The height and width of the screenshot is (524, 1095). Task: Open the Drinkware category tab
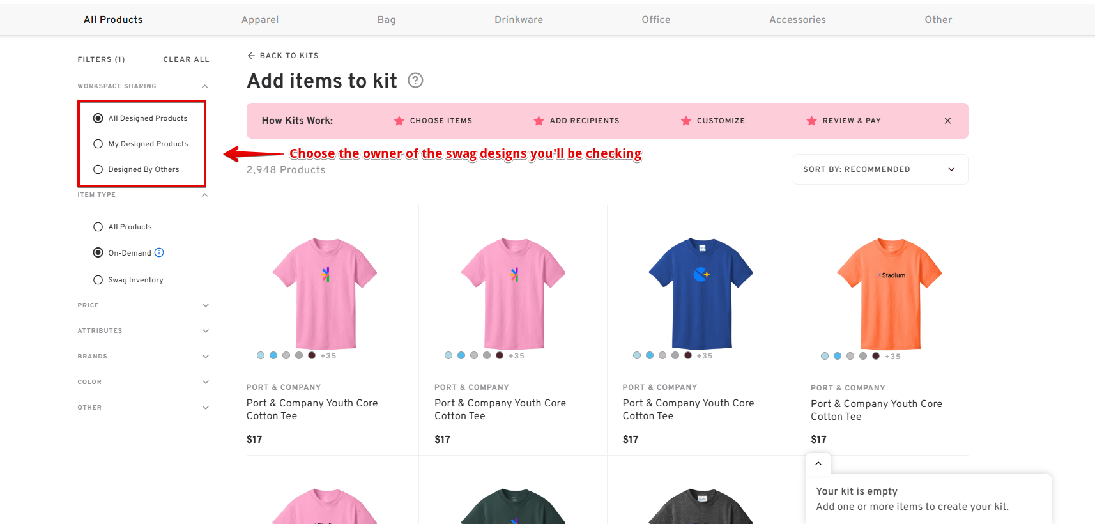pyautogui.click(x=519, y=20)
